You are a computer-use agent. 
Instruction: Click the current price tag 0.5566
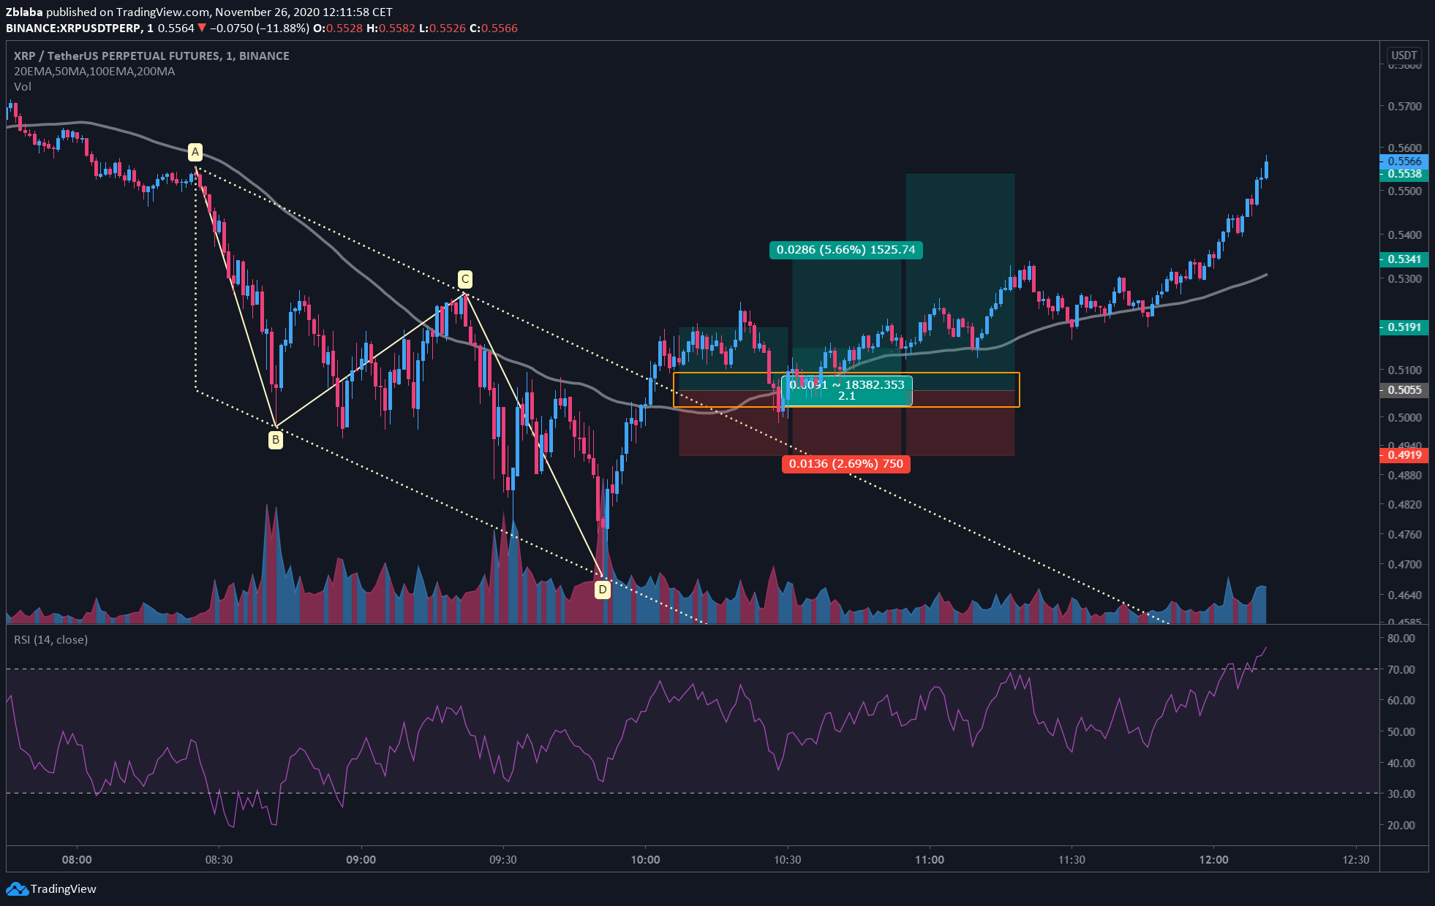[1404, 161]
